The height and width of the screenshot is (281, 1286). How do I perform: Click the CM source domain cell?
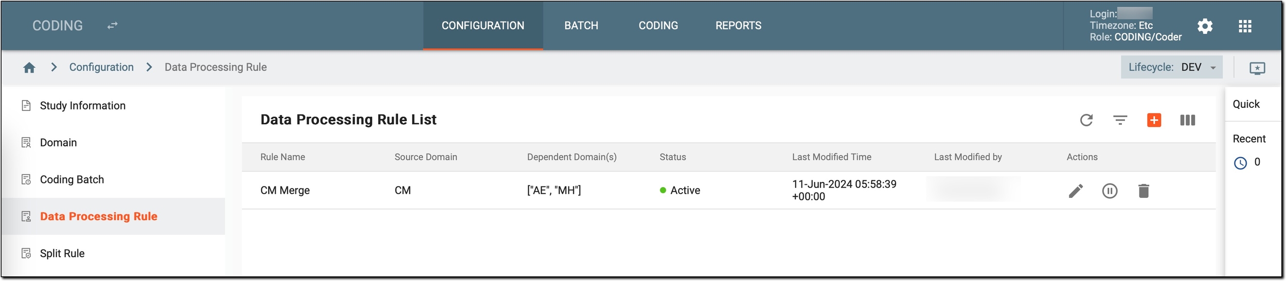[x=402, y=191]
